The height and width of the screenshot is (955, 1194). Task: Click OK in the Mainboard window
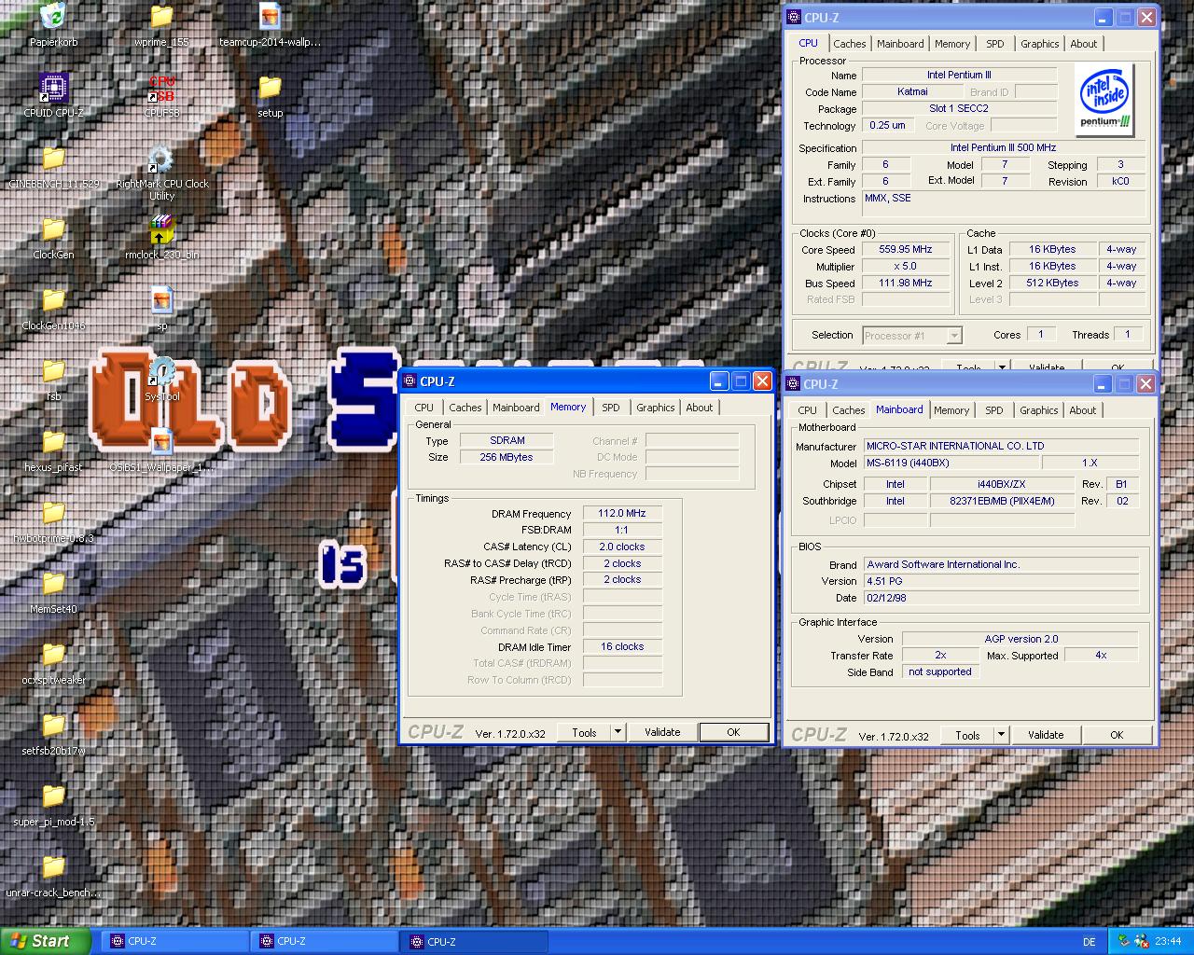[1117, 736]
